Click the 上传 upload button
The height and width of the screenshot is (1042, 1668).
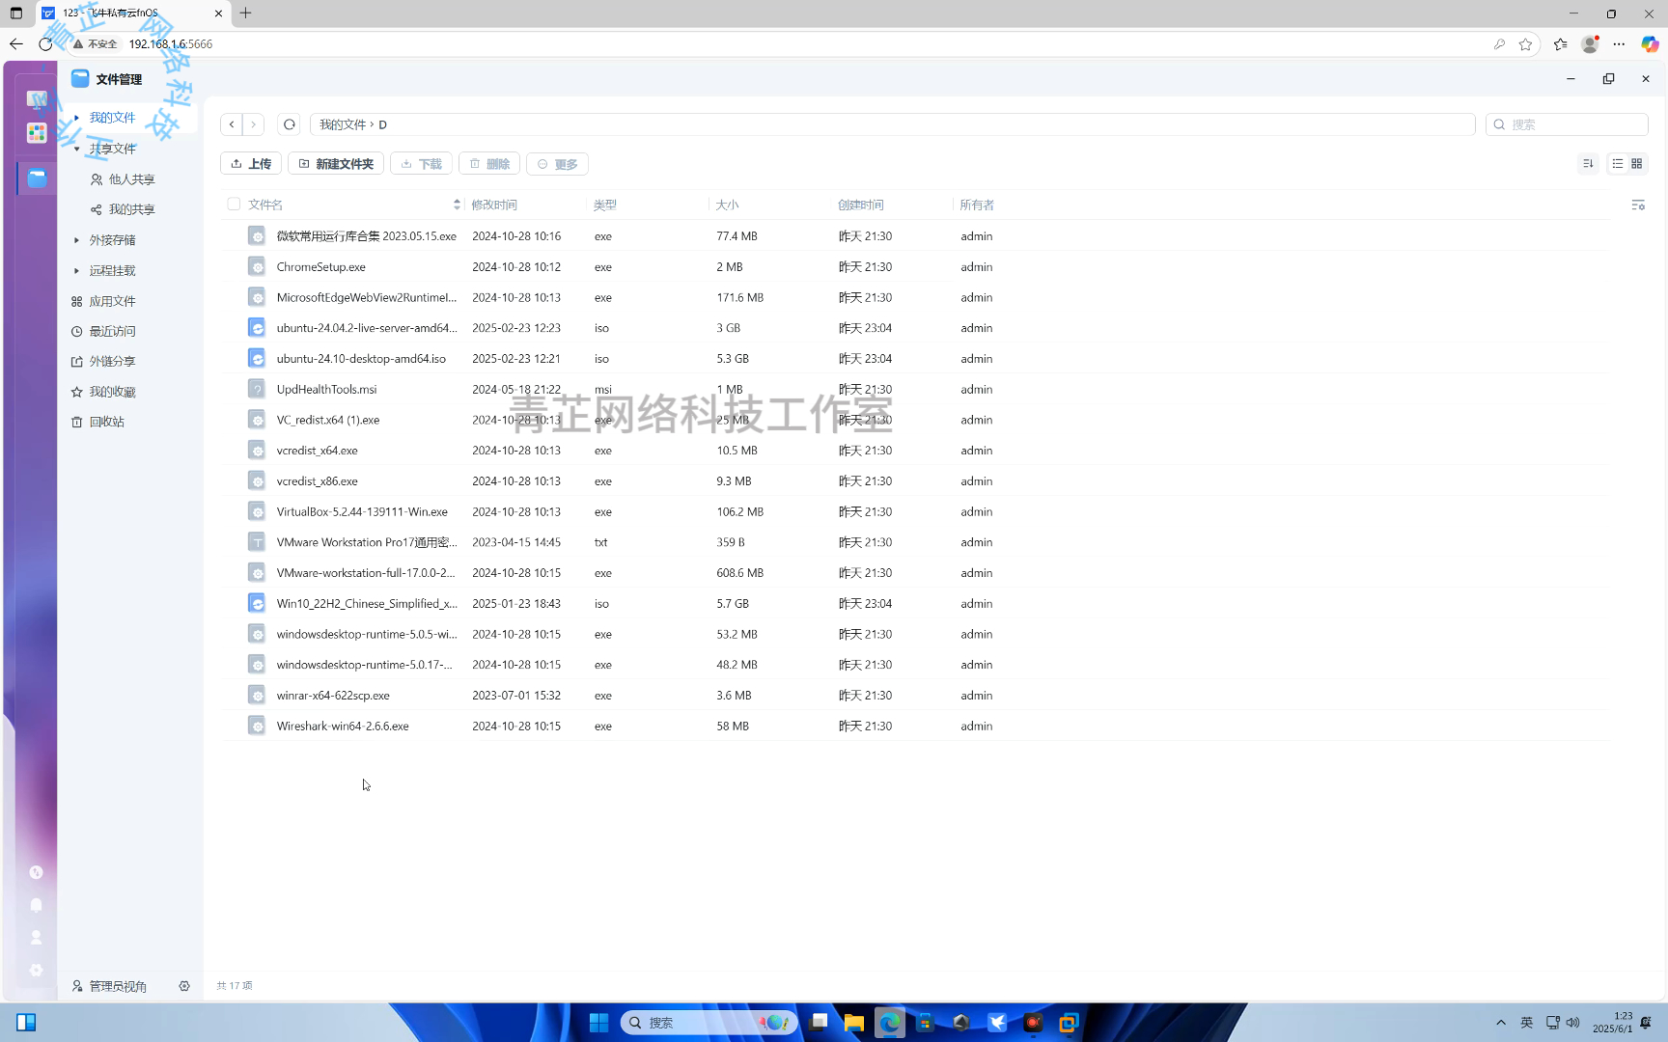tap(251, 164)
